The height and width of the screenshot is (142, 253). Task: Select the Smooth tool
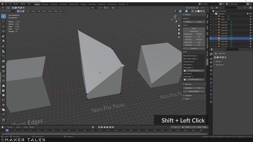pos(4,95)
